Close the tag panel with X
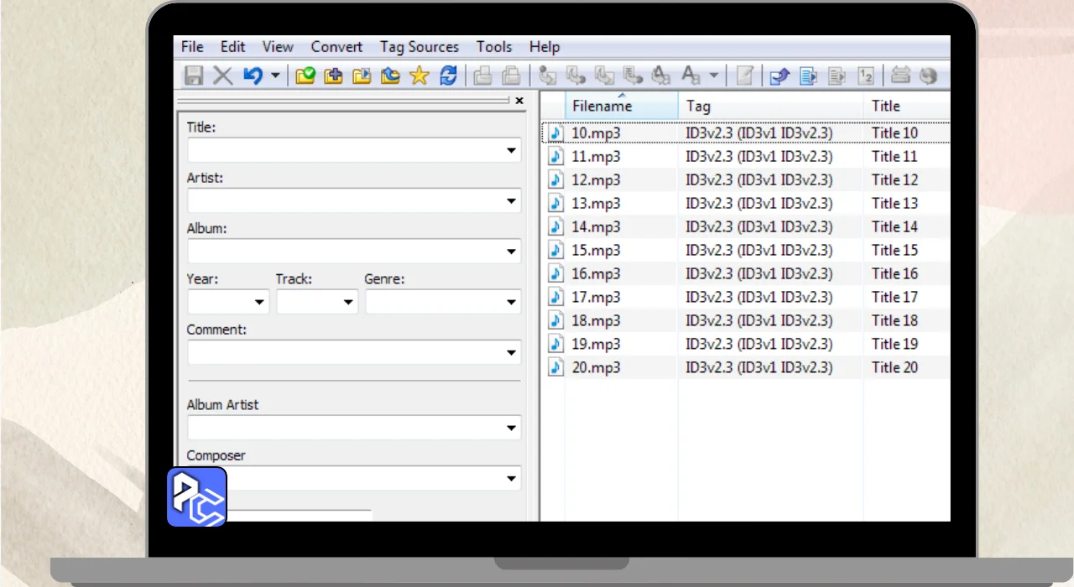This screenshot has height=587, width=1074. point(519,101)
